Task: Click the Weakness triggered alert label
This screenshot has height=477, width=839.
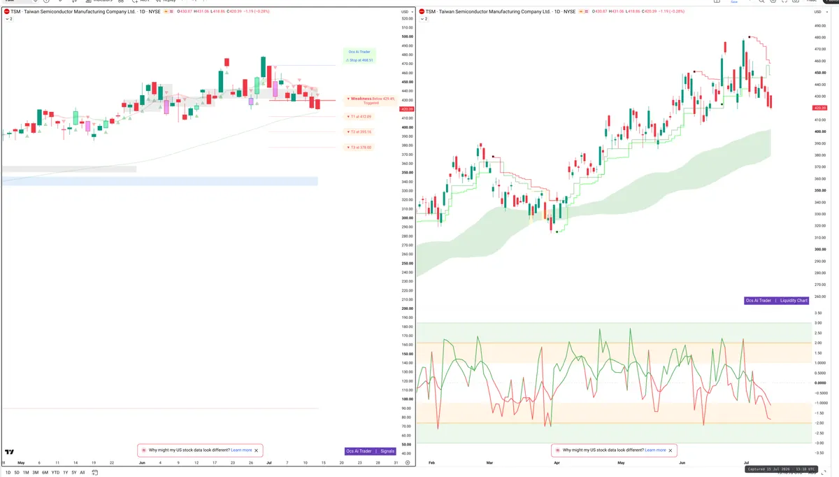Action: pyautogui.click(x=371, y=101)
